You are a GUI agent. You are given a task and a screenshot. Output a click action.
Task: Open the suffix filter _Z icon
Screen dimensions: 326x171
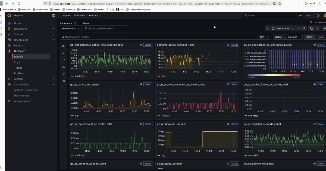click(64, 60)
